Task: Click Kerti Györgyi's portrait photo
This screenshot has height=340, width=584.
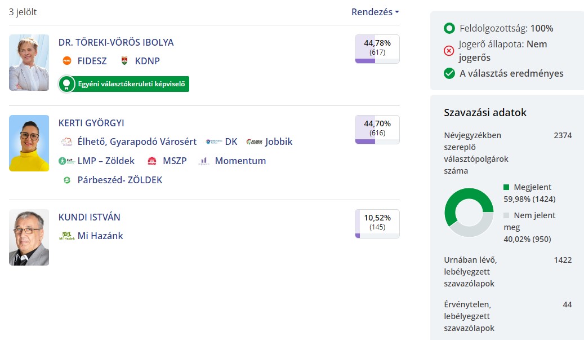Action: pyautogui.click(x=29, y=143)
